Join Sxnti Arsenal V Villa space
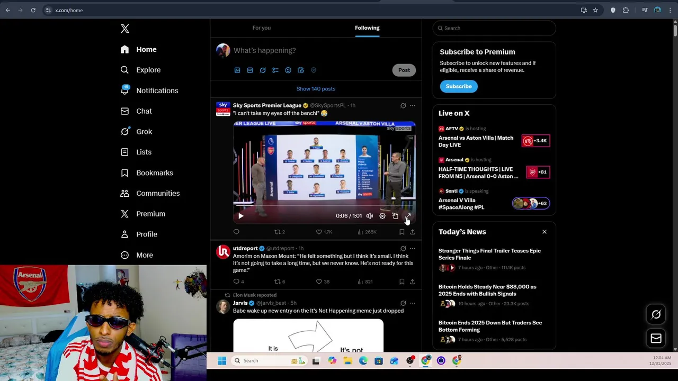678x381 pixels. click(x=494, y=199)
